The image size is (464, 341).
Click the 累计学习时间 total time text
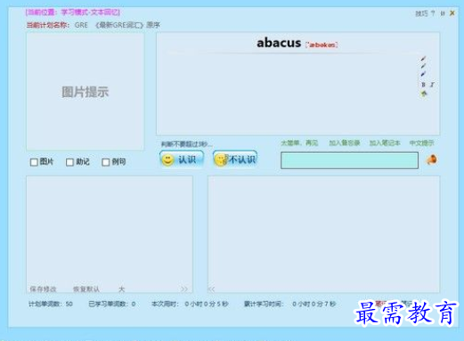click(x=289, y=304)
